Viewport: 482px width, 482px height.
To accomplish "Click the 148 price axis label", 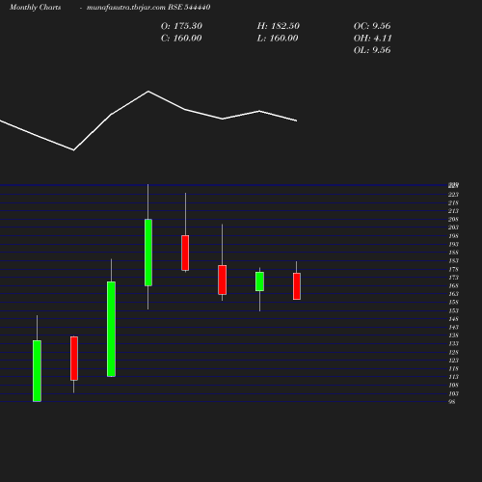I will pos(453,319).
